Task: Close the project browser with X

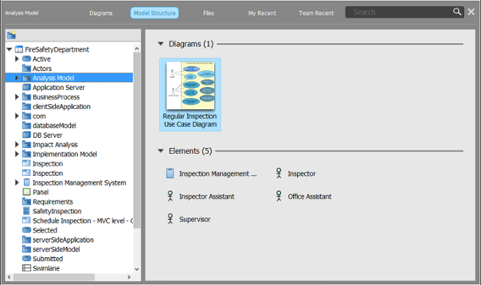Action: click(x=471, y=12)
